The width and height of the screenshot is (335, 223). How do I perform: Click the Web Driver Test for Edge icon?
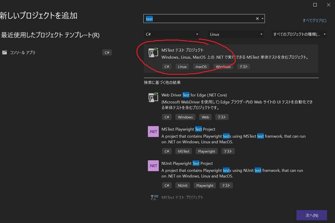pos(153,98)
